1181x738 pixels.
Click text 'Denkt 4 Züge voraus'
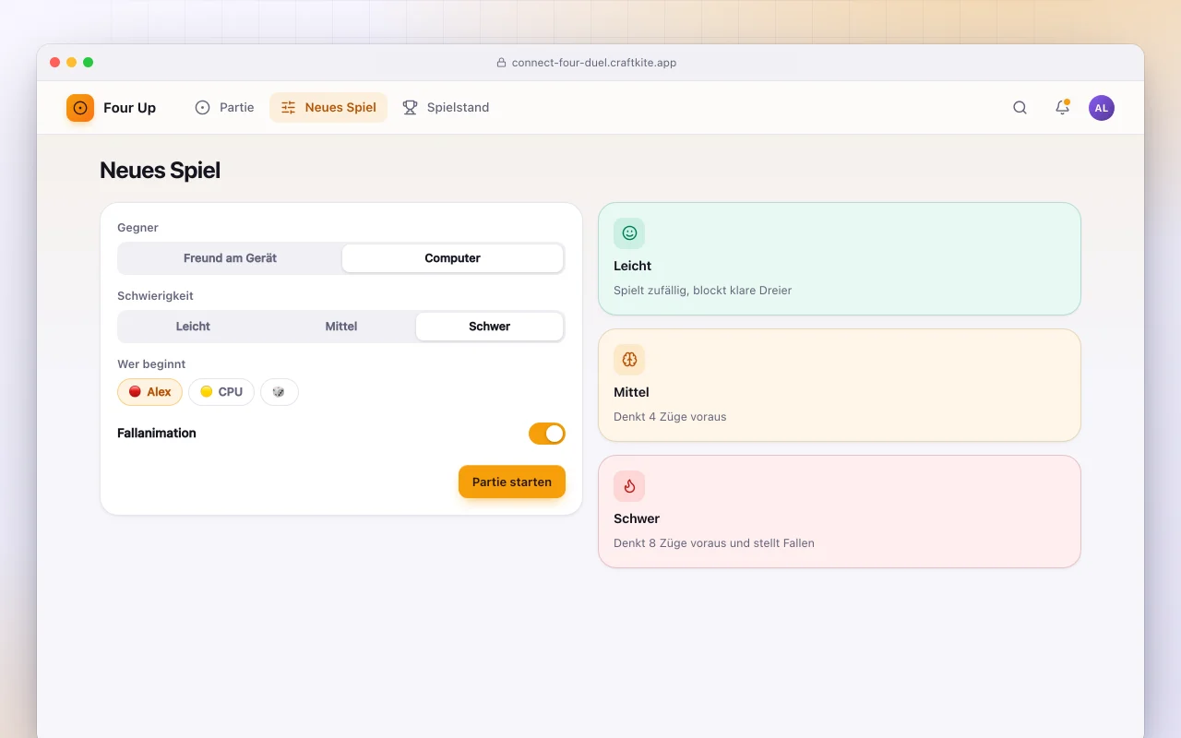pyautogui.click(x=670, y=417)
